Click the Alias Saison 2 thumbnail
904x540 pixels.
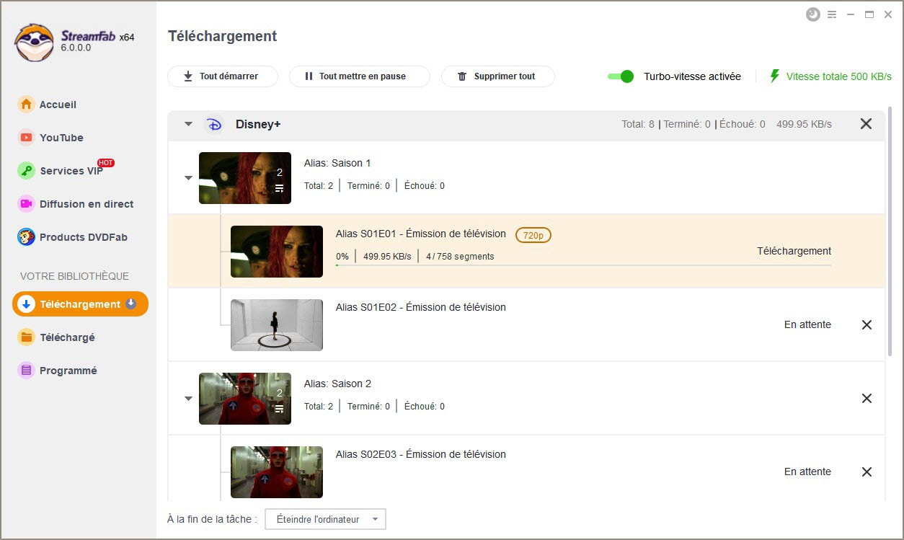(x=245, y=399)
